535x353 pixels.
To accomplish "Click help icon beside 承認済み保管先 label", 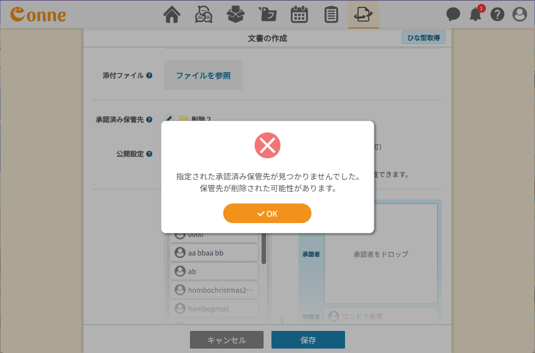I will pyautogui.click(x=149, y=119).
